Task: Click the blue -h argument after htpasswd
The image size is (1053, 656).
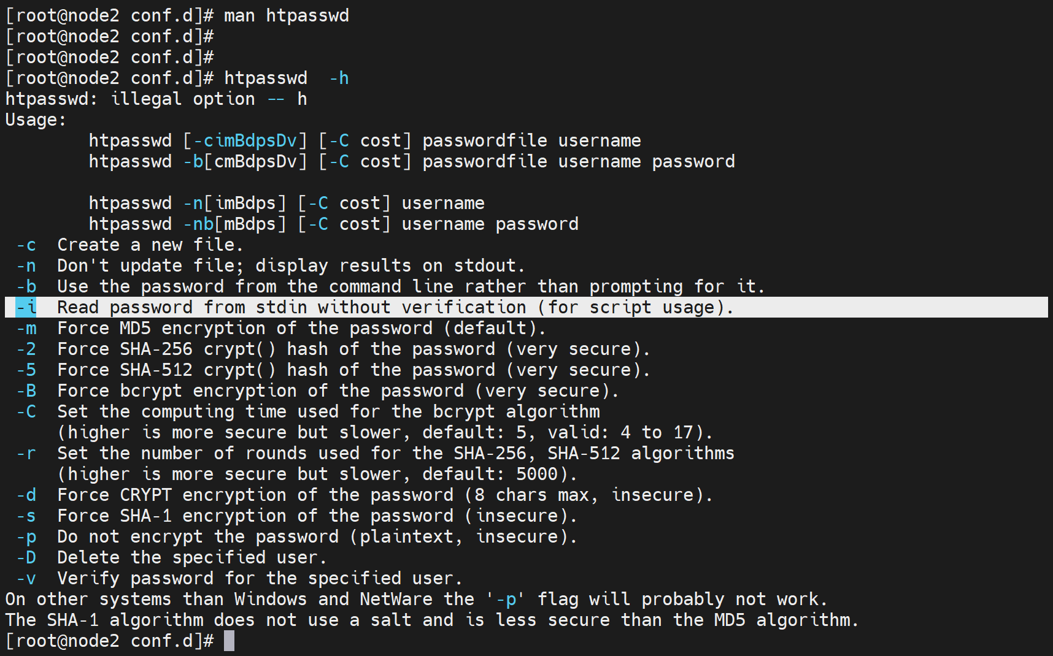Action: [x=339, y=78]
